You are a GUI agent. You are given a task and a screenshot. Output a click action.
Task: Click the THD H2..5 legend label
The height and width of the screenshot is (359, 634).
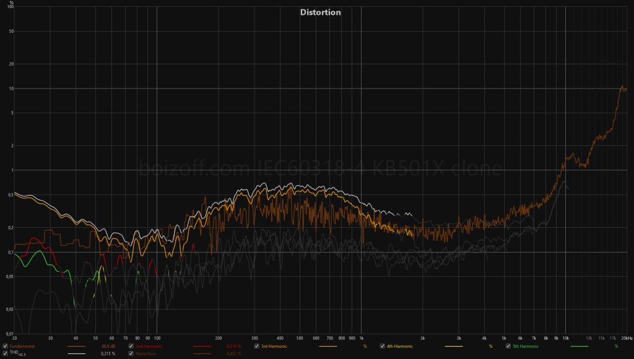click(x=18, y=354)
